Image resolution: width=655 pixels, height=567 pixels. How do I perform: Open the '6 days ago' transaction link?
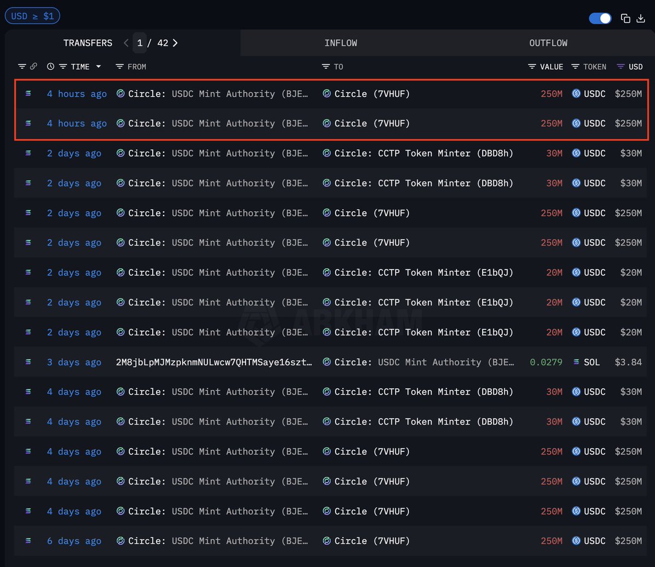pyautogui.click(x=74, y=541)
